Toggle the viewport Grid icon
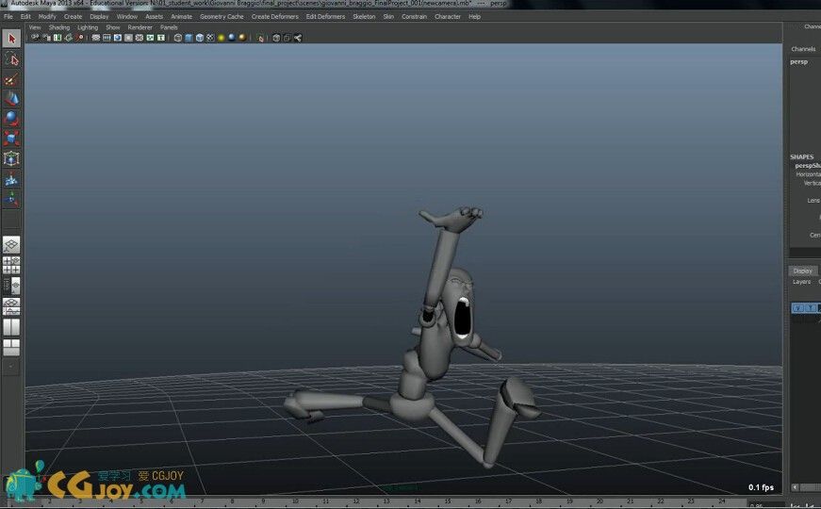This screenshot has height=509, width=821. (96, 38)
